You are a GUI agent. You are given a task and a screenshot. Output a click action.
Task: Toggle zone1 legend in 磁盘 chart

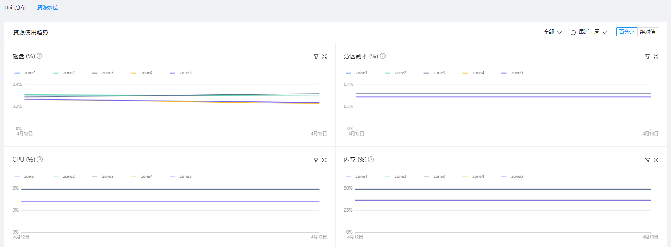(x=25, y=73)
